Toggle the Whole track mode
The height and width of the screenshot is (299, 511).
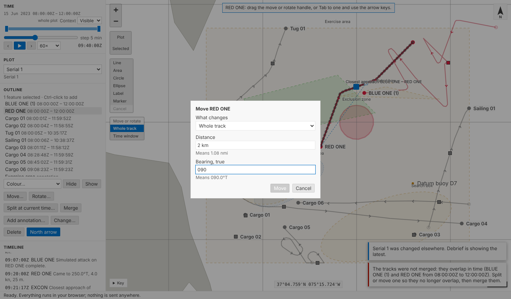click(127, 128)
